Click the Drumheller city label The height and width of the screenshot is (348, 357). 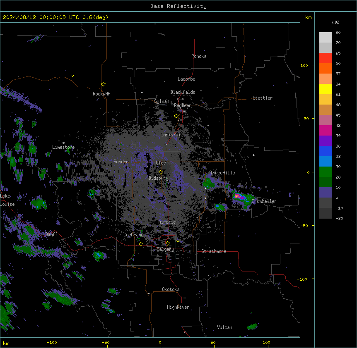pos(264,201)
